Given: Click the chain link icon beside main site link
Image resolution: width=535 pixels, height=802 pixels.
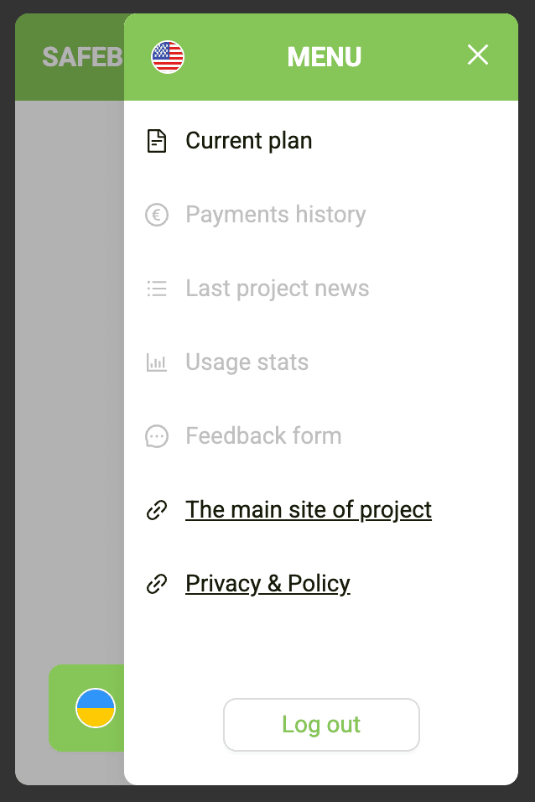Looking at the screenshot, I should coord(157,509).
